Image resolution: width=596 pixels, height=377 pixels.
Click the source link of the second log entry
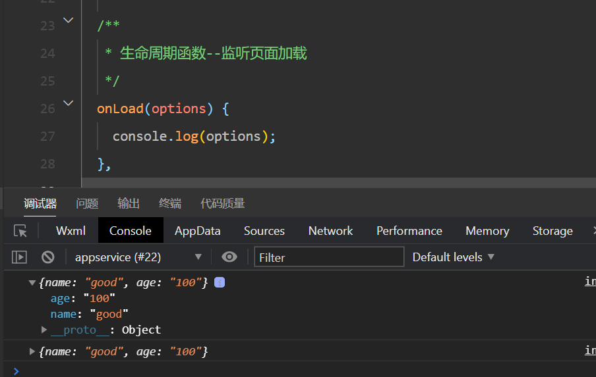[590, 351]
